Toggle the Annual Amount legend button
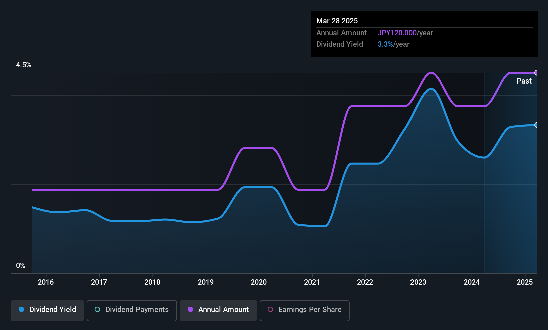Viewport: 548px width, 330px height. coord(218,311)
